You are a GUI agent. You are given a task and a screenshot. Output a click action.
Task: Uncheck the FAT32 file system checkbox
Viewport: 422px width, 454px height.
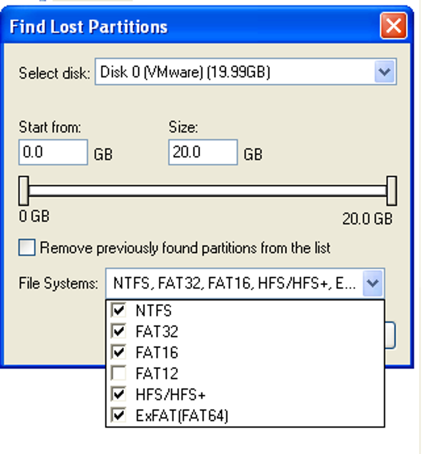point(118,331)
